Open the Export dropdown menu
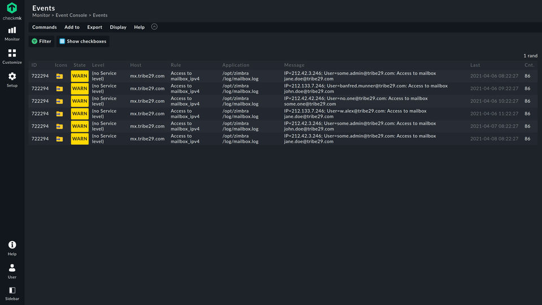The width and height of the screenshot is (542, 305). click(94, 27)
